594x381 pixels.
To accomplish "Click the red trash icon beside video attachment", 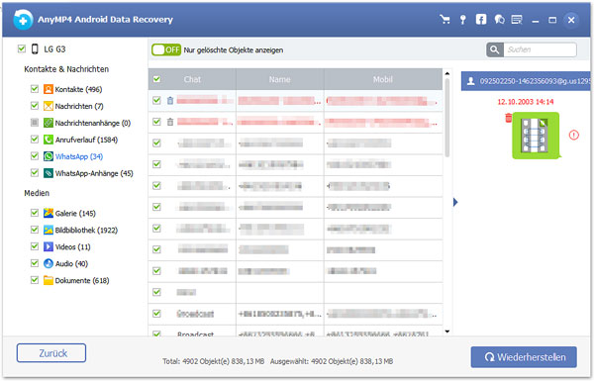I will pos(509,118).
